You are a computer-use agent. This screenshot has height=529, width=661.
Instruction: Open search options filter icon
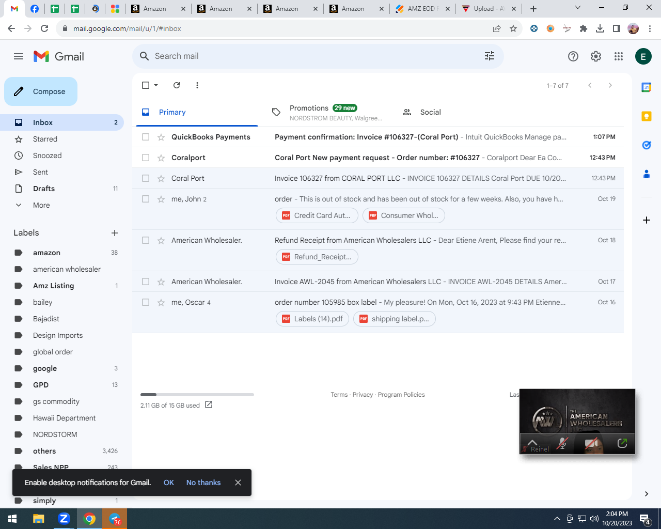(x=490, y=56)
